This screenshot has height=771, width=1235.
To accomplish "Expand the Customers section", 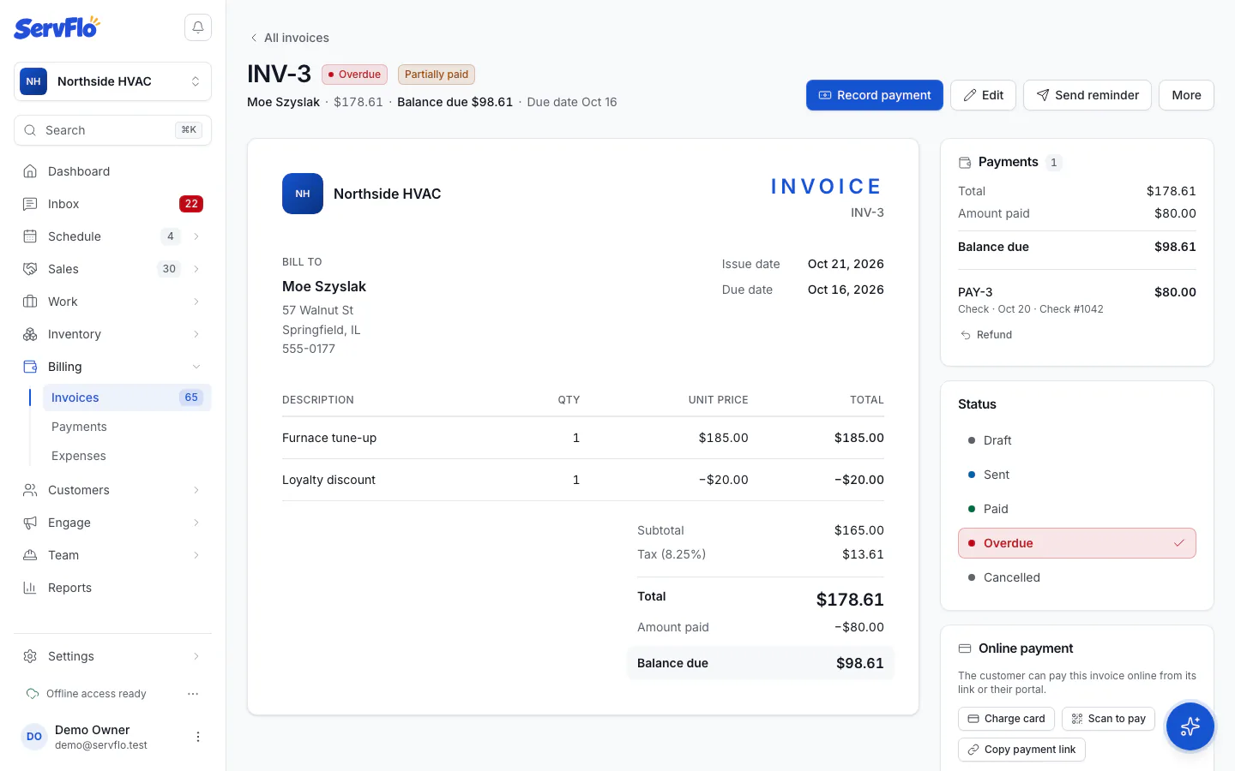I will [196, 490].
